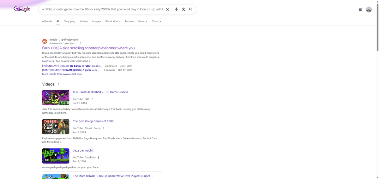Open 'The Most CHAOTIC Co-Op Game' video link
379x179 pixels.
pos(113,176)
